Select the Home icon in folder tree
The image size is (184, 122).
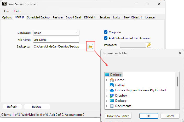click(x=112, y=80)
